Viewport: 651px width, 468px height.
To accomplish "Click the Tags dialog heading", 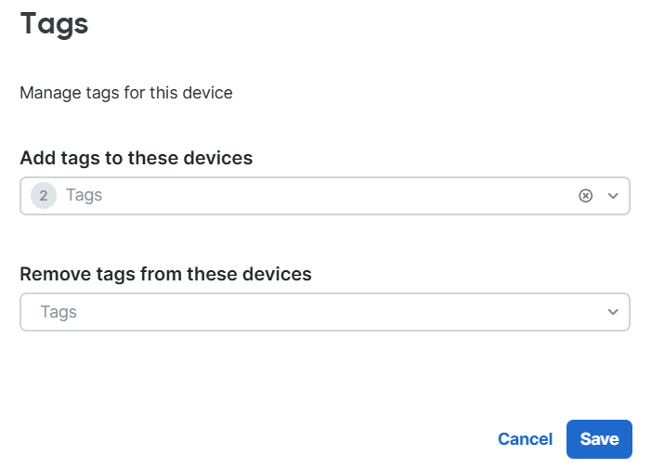I will pyautogui.click(x=55, y=24).
